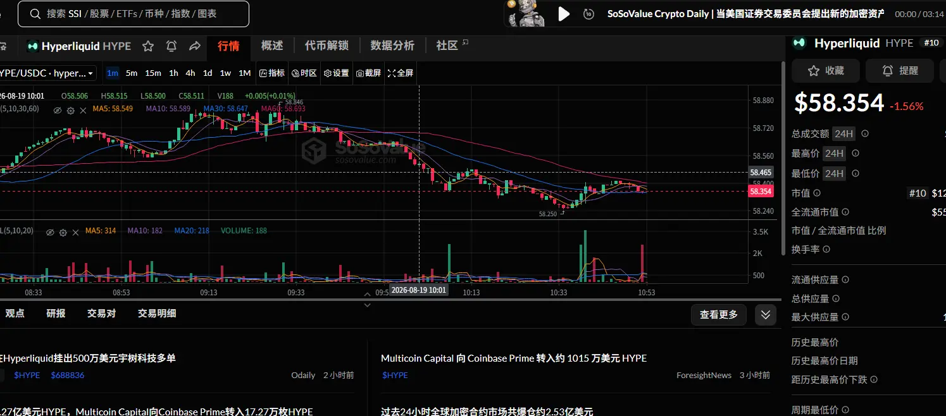Click the Hyperliquid logo in chart header
946x416 pixels.
pos(32,46)
